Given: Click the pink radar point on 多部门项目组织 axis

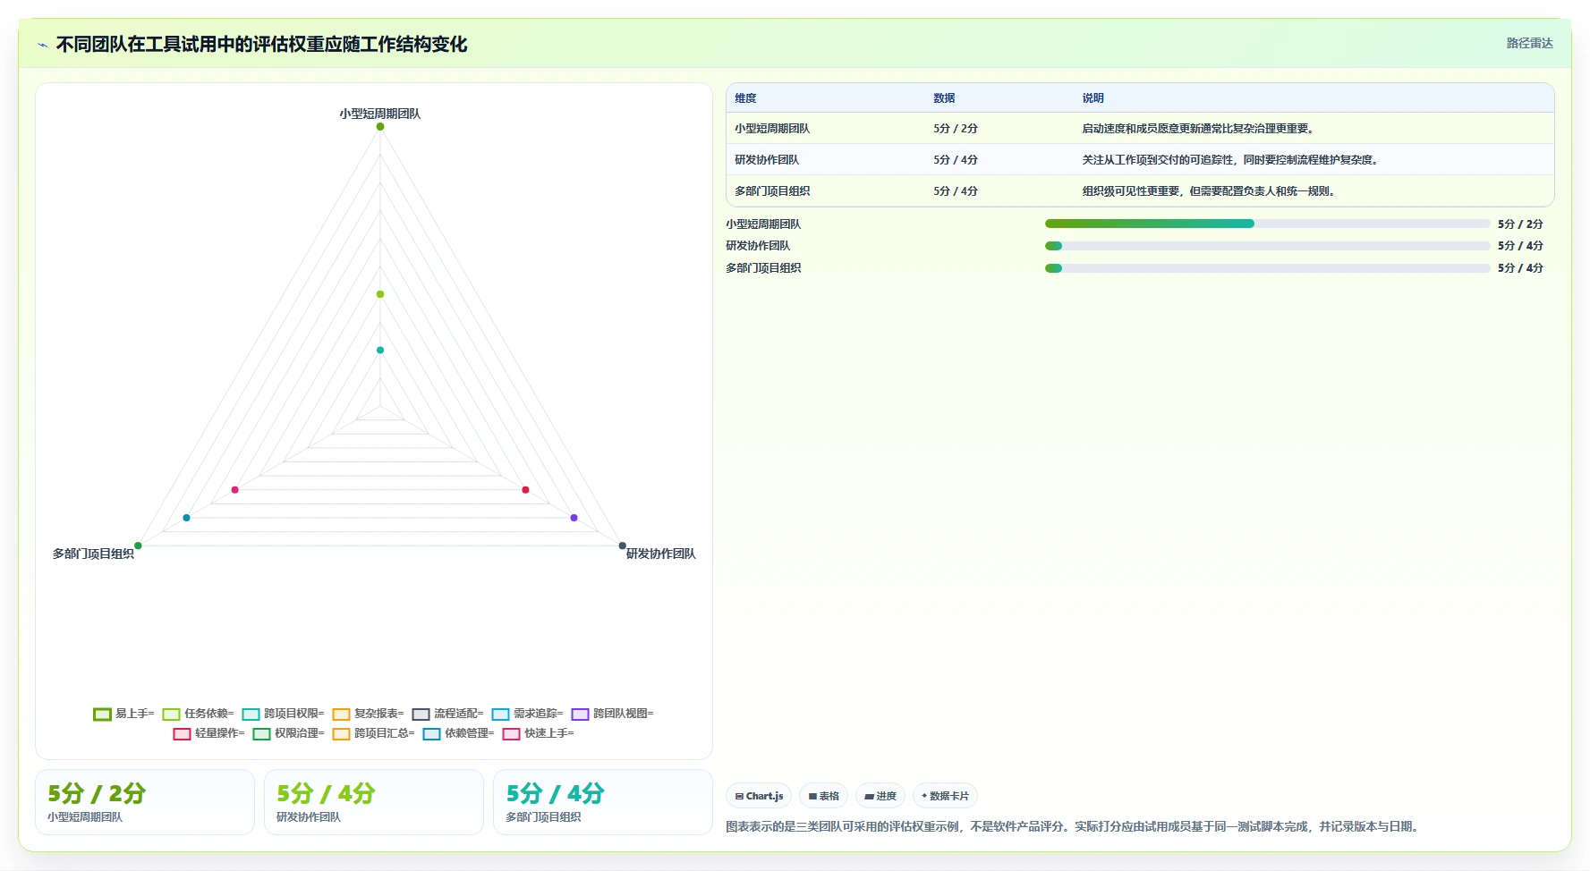Looking at the screenshot, I should tap(235, 490).
